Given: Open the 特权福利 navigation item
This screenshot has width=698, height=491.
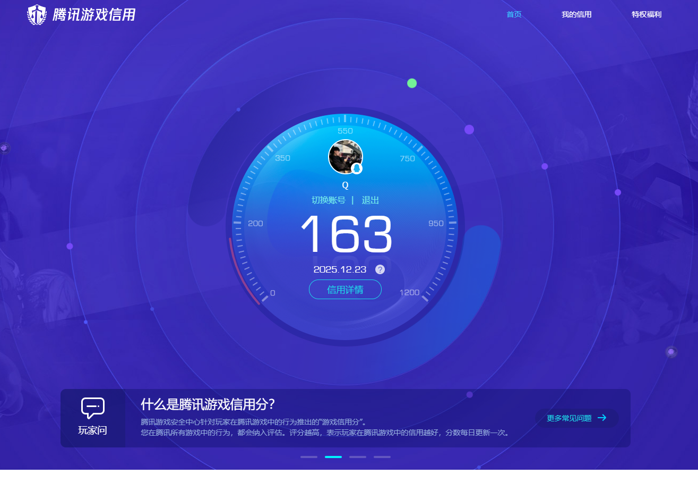Looking at the screenshot, I should (646, 14).
